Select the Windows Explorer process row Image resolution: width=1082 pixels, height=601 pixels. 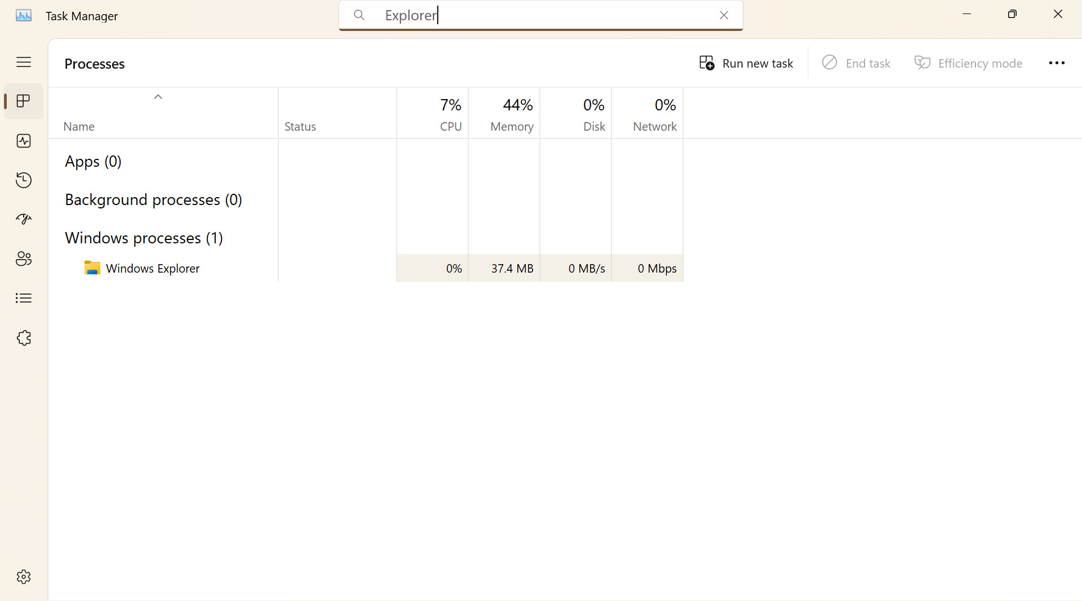[366, 268]
